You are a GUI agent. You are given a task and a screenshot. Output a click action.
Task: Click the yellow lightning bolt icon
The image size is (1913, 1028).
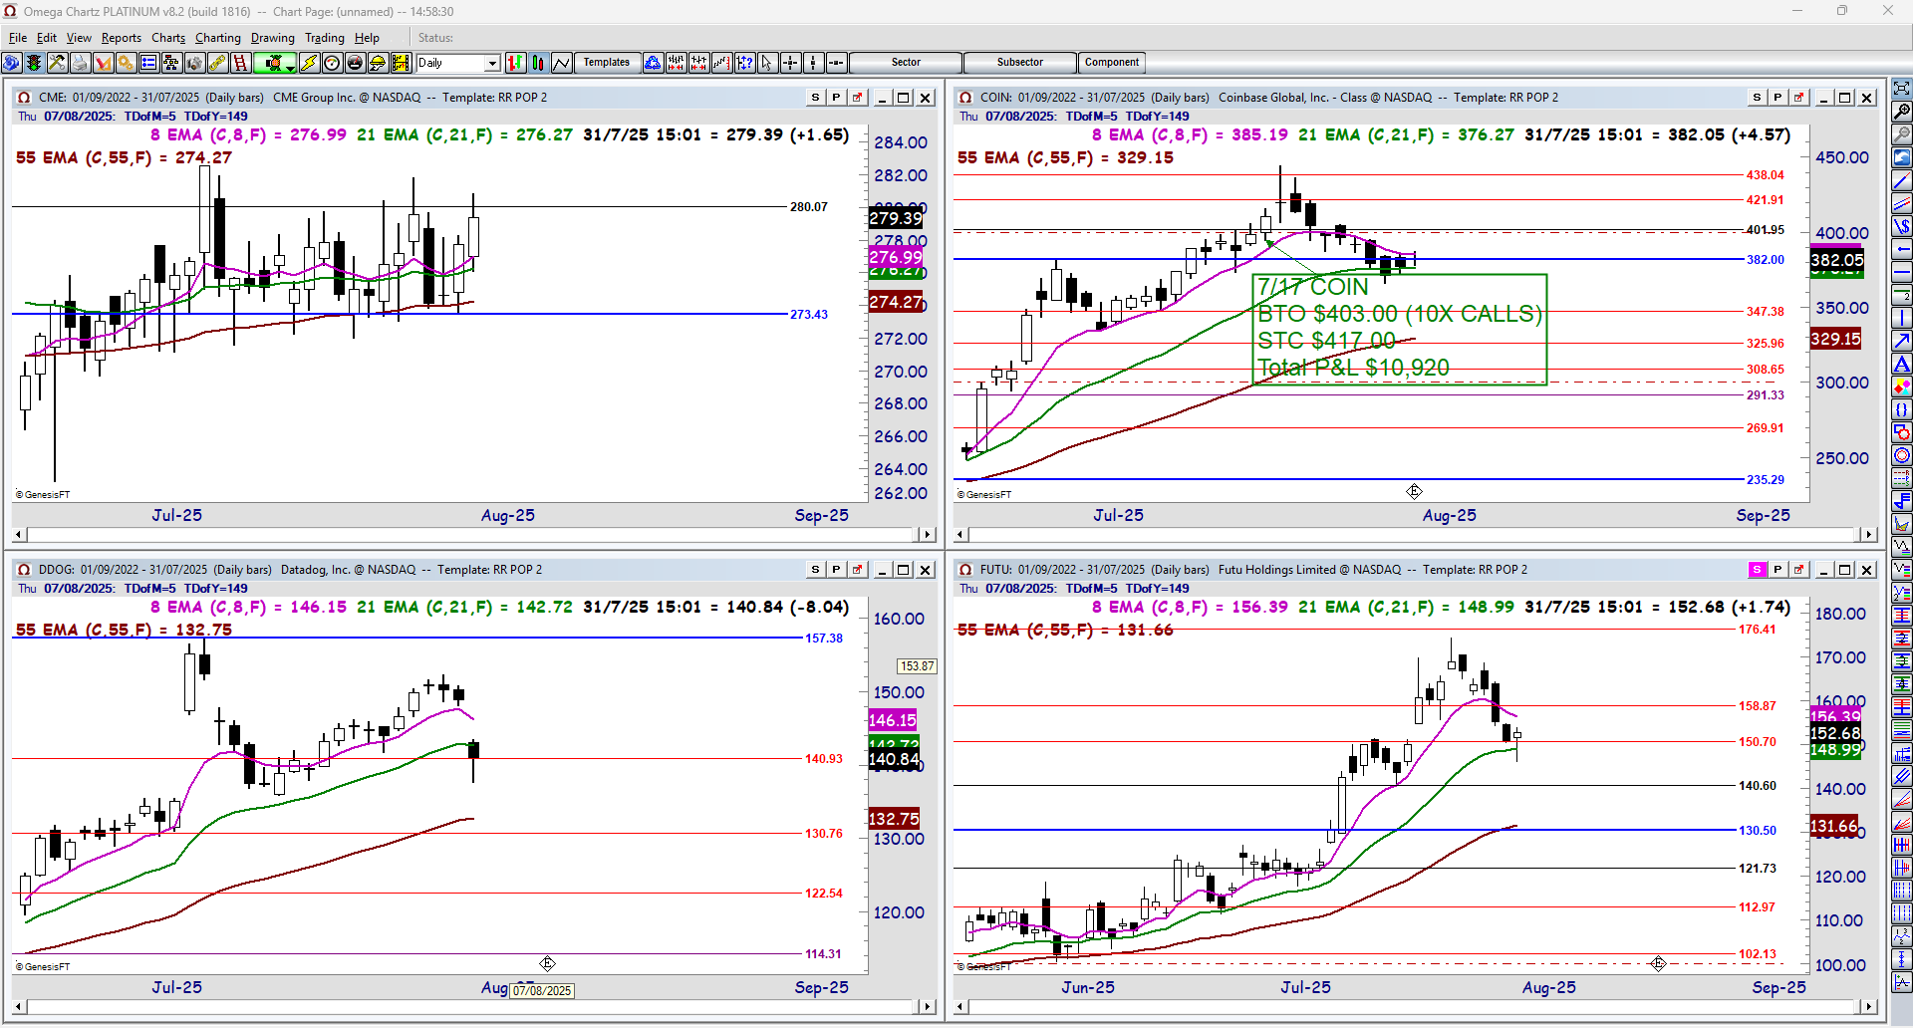pyautogui.click(x=309, y=63)
